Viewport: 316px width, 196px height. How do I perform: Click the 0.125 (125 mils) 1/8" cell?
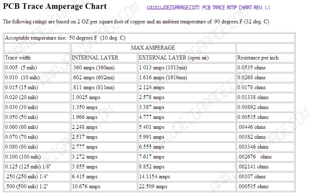coord(28,167)
